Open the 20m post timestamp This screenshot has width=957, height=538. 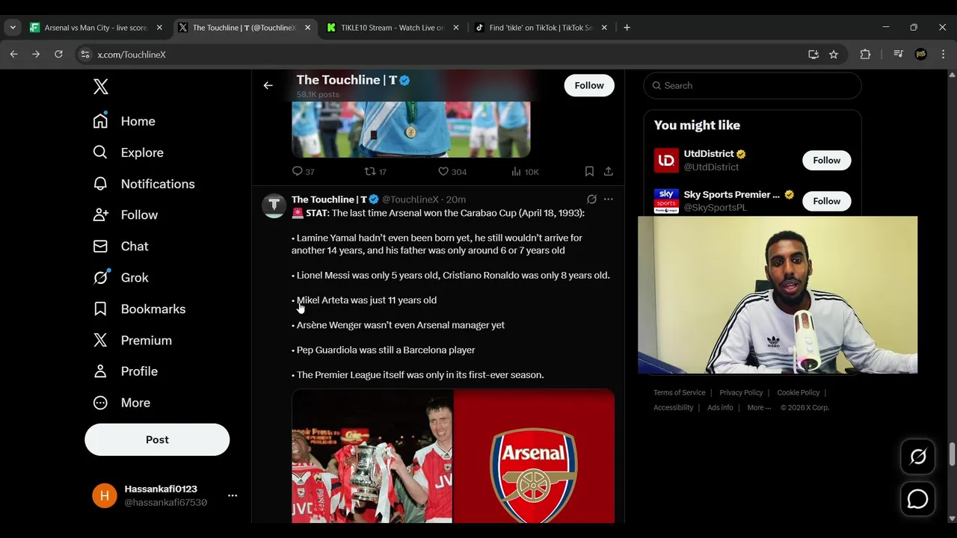[456, 200]
